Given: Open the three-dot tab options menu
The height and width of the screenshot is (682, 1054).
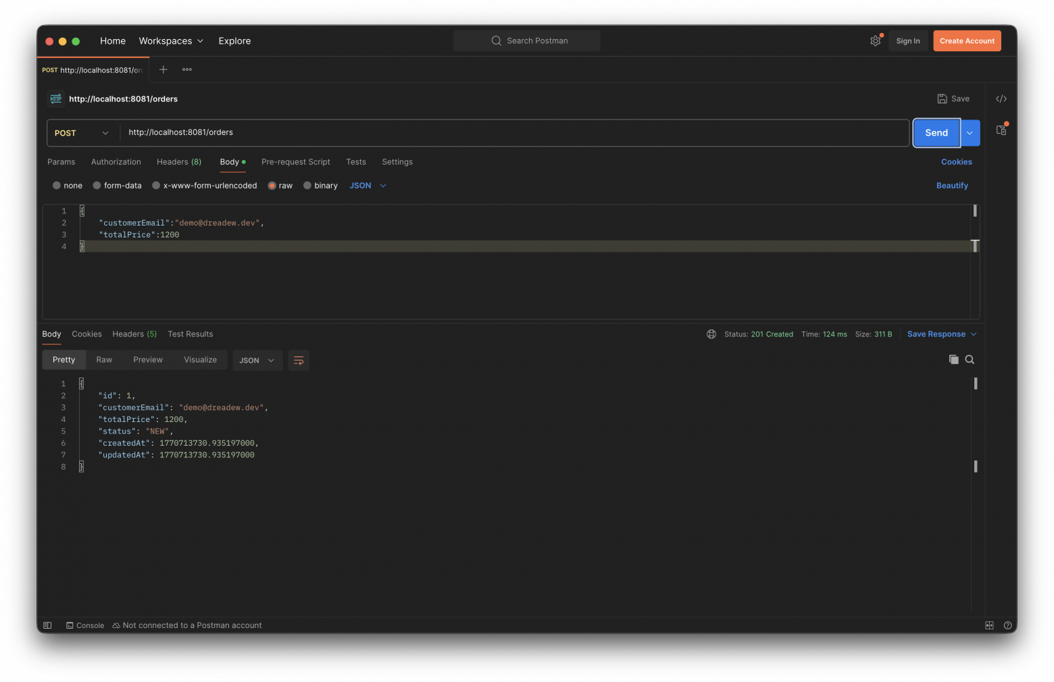Looking at the screenshot, I should click(187, 70).
